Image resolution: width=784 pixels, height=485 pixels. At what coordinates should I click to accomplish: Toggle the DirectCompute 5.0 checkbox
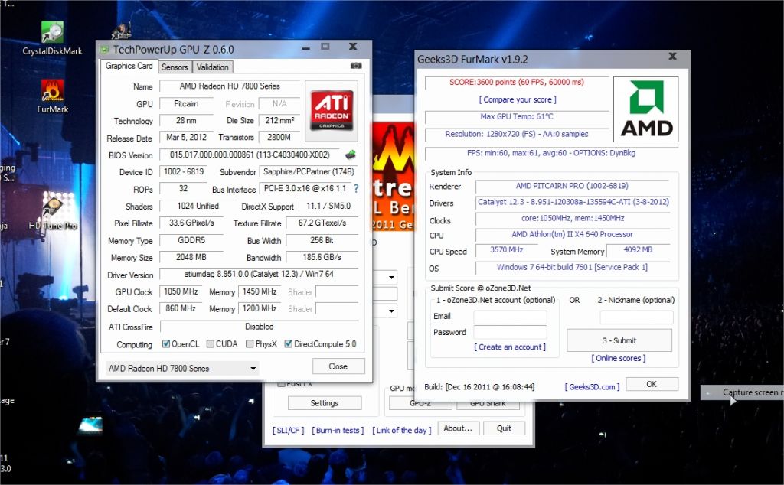(288, 343)
